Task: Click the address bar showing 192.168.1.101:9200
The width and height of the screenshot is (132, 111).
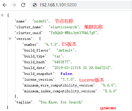Action: pyautogui.click(x=81, y=5)
